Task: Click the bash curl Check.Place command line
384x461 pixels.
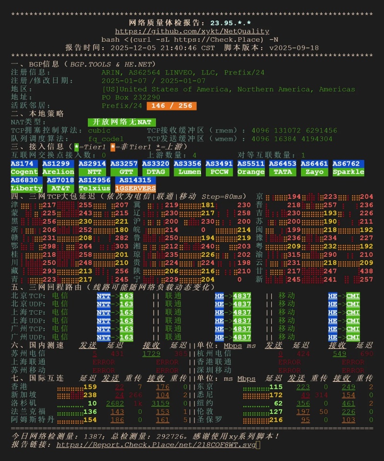Action: 192,39
